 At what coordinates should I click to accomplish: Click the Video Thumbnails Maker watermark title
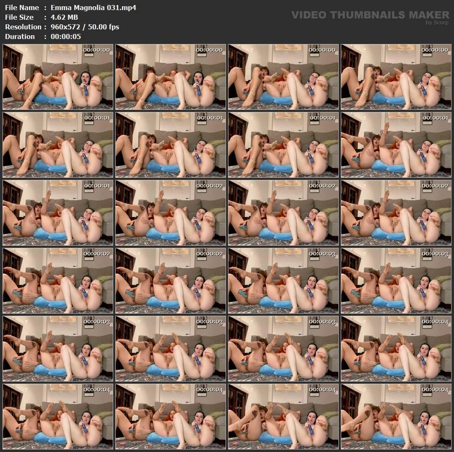370,15
